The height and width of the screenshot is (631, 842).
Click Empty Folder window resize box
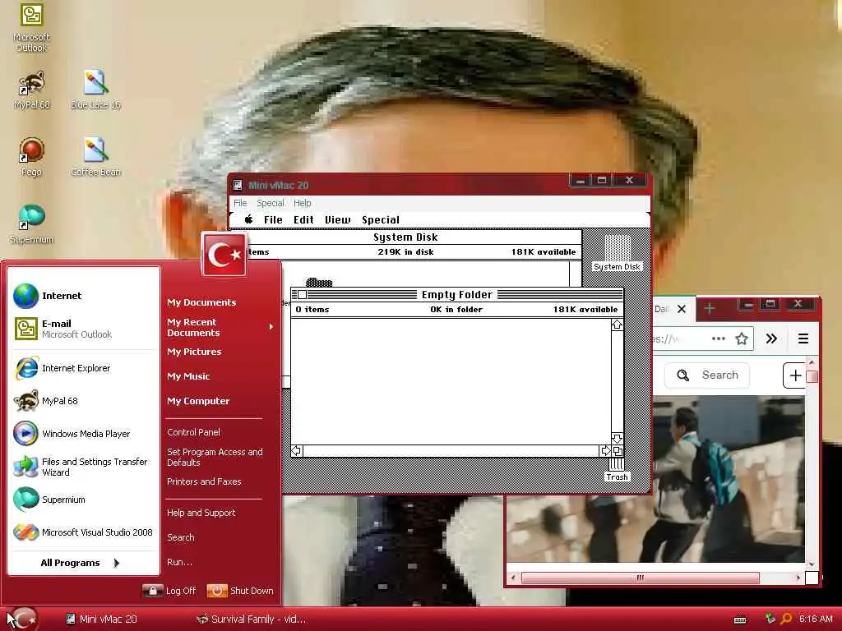(617, 451)
